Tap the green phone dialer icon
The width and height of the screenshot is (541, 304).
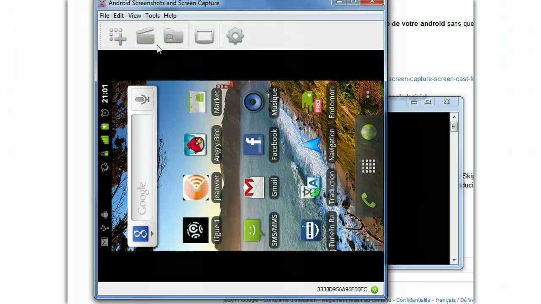coord(369,200)
